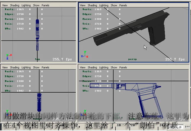Open the View menu in the top panel
Viewport: 191px width, 131px height.
5,5
